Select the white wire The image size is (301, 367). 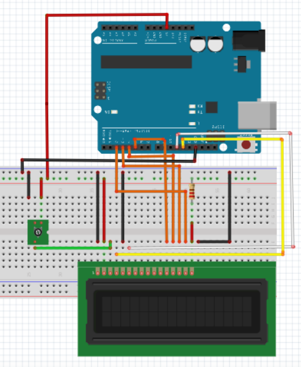(x=292, y=190)
